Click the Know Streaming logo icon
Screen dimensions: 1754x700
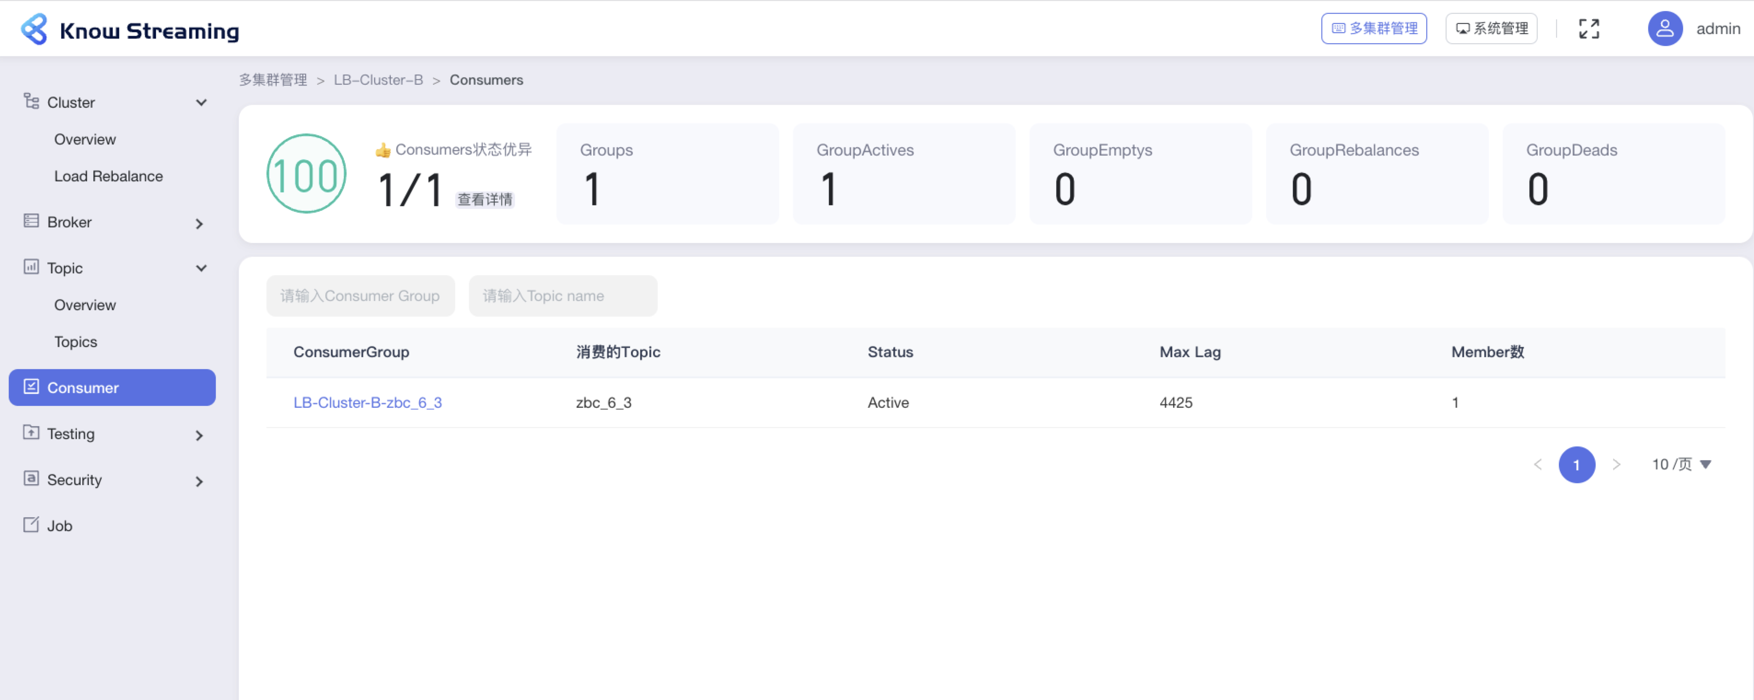tap(34, 29)
